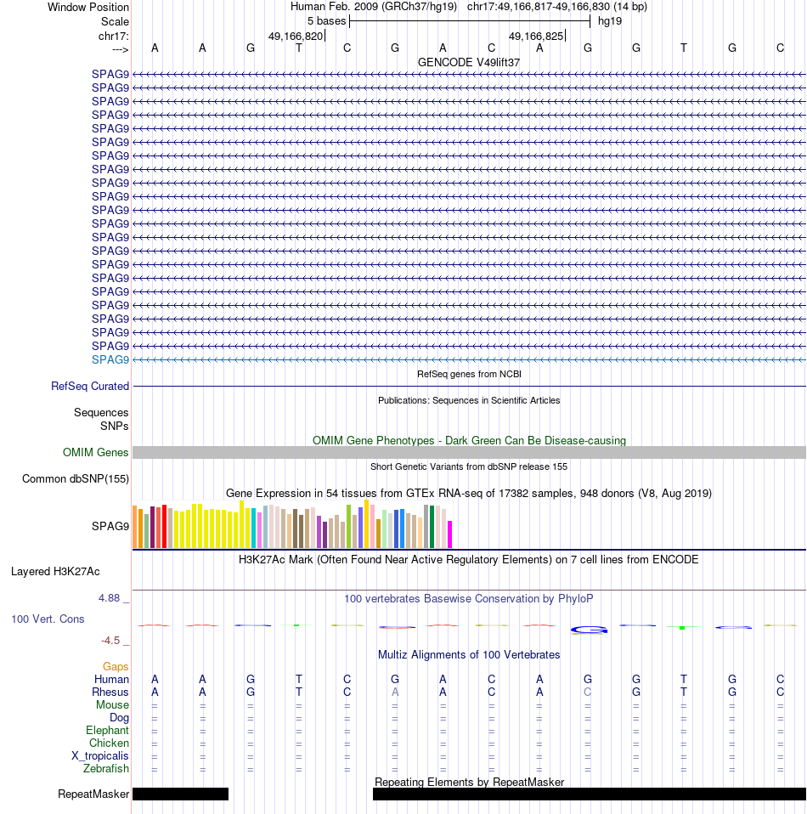
Task: Click the Mouse alignment row label
Action: tap(112, 705)
